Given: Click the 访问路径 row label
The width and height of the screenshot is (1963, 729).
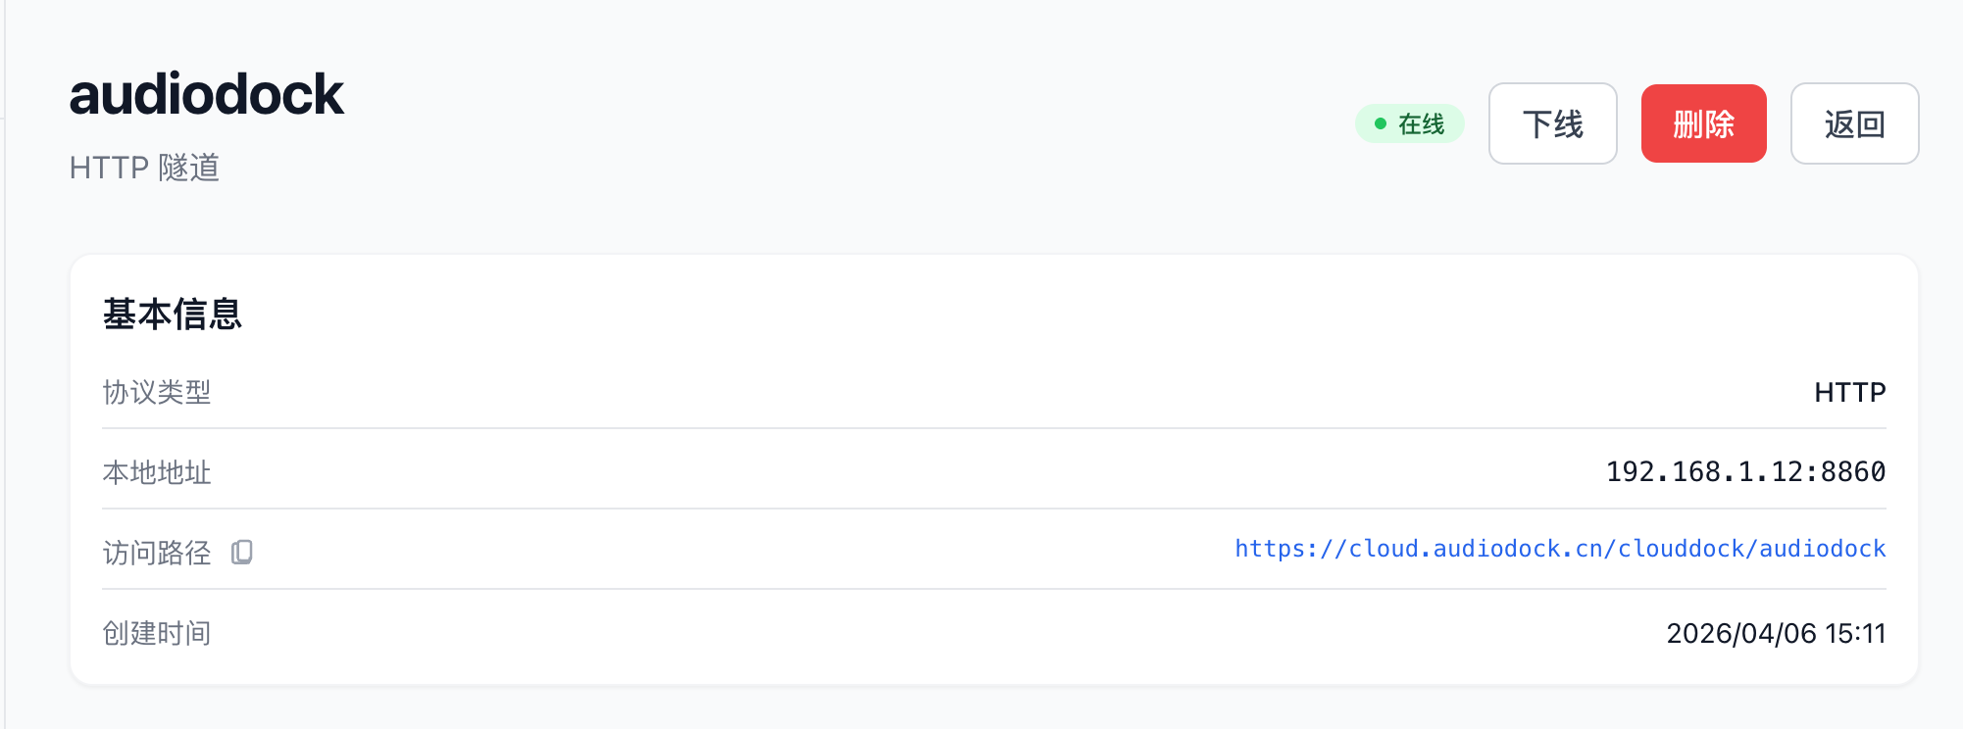Looking at the screenshot, I should [157, 553].
